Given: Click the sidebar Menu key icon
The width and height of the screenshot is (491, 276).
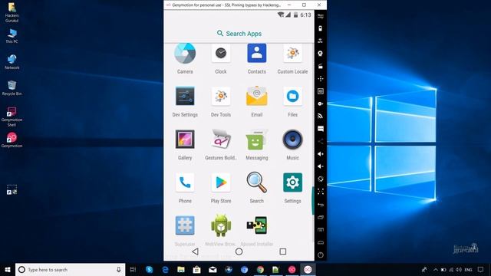Looking at the screenshot, I should [321, 230].
